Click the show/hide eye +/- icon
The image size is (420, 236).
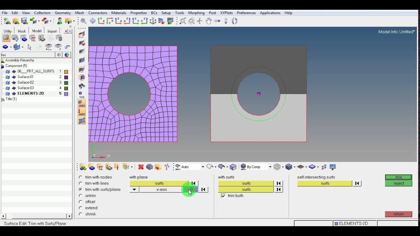[49, 47]
